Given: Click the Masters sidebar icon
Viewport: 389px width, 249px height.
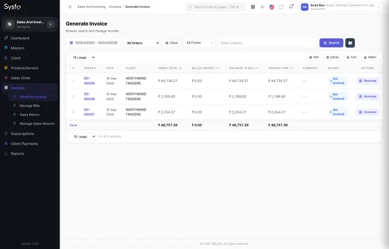Looking at the screenshot, I should [6, 48].
